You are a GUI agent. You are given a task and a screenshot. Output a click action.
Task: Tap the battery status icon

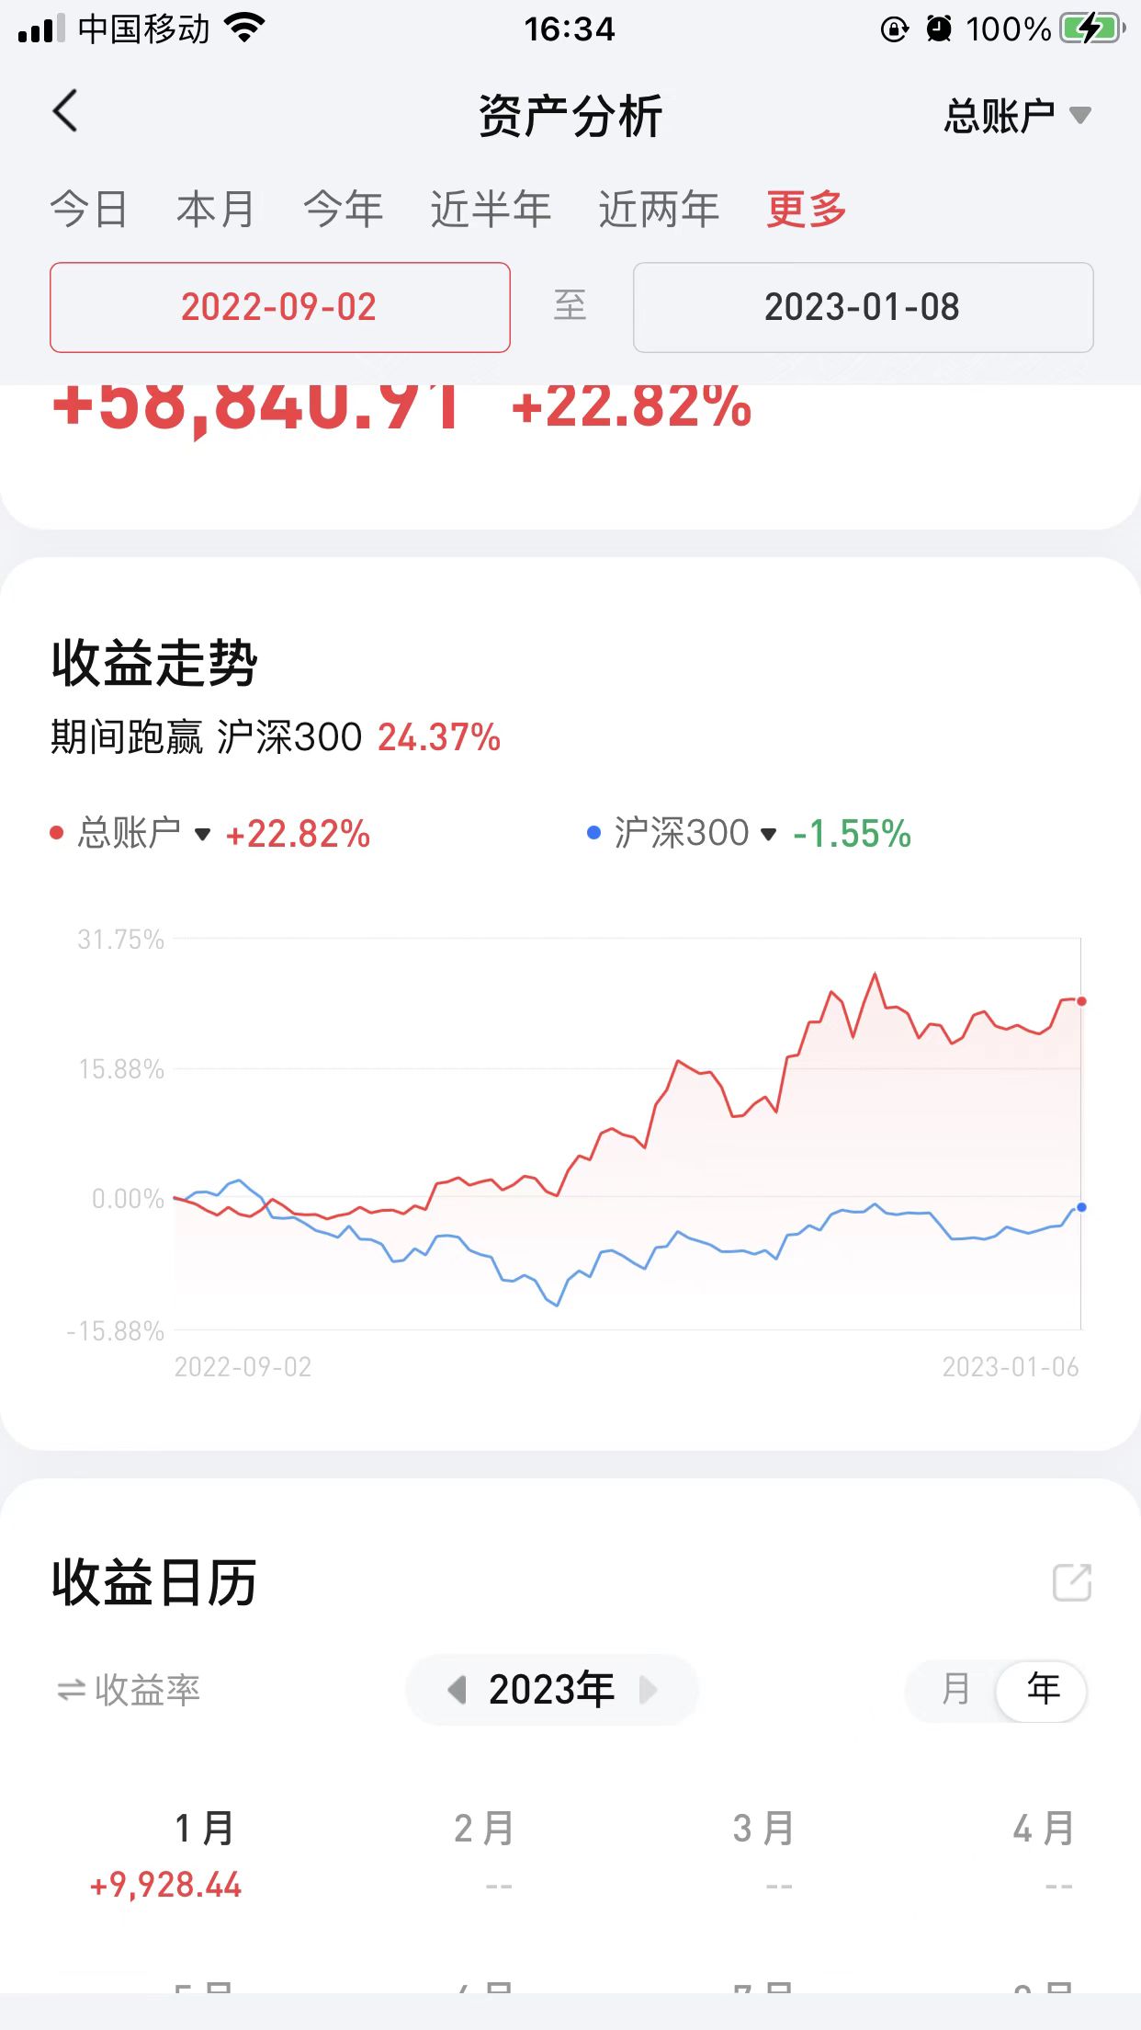click(x=1091, y=29)
